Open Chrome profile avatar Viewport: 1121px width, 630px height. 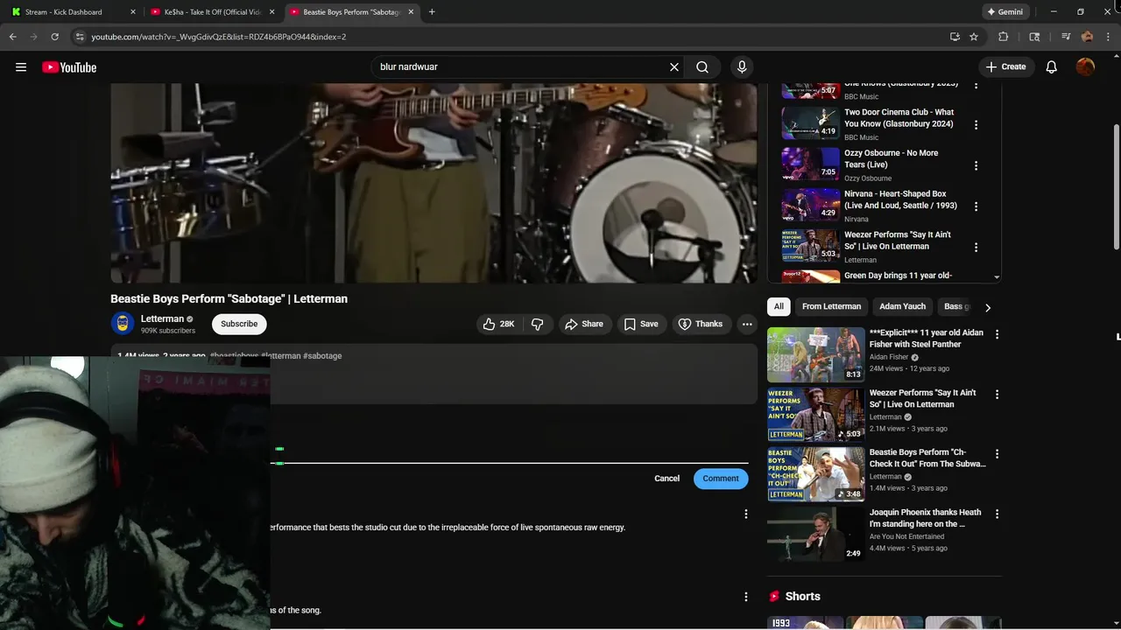[1087, 37]
